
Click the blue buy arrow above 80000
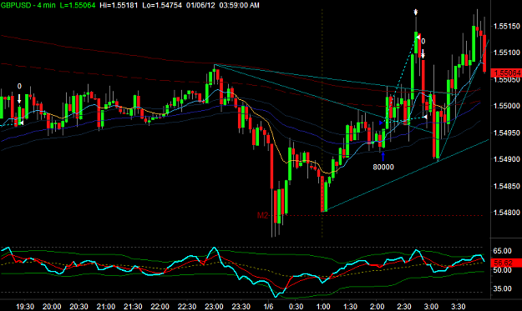(383, 156)
